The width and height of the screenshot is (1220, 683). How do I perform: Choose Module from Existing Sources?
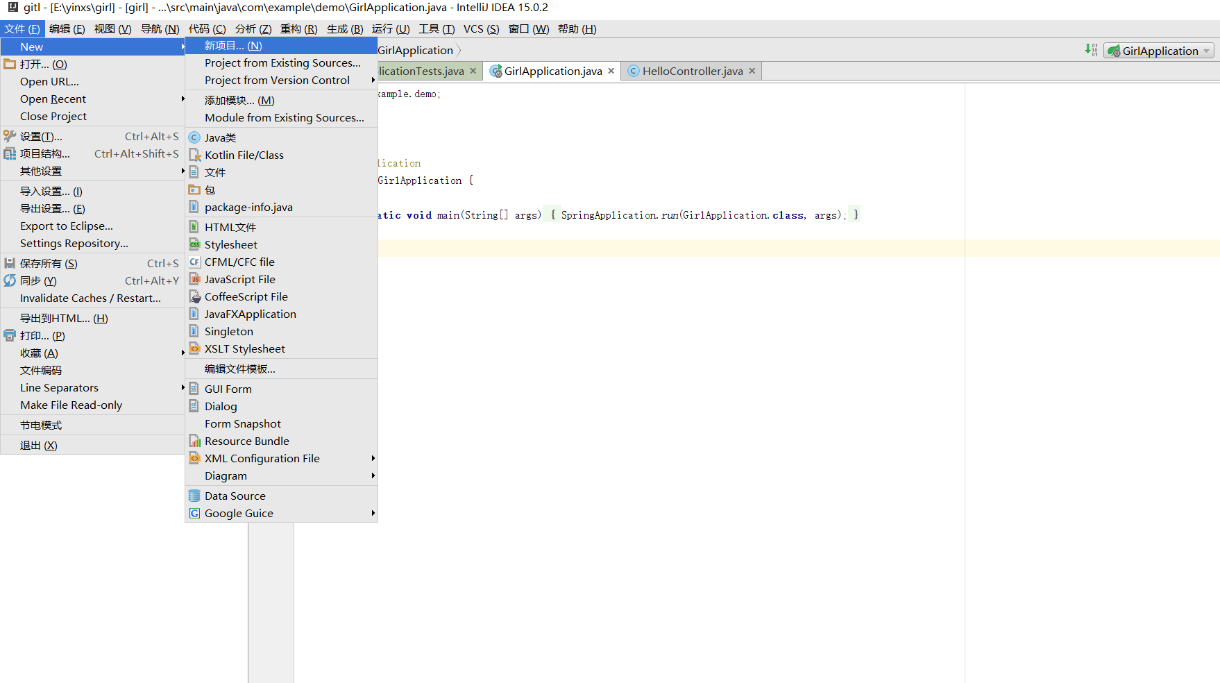tap(281, 117)
